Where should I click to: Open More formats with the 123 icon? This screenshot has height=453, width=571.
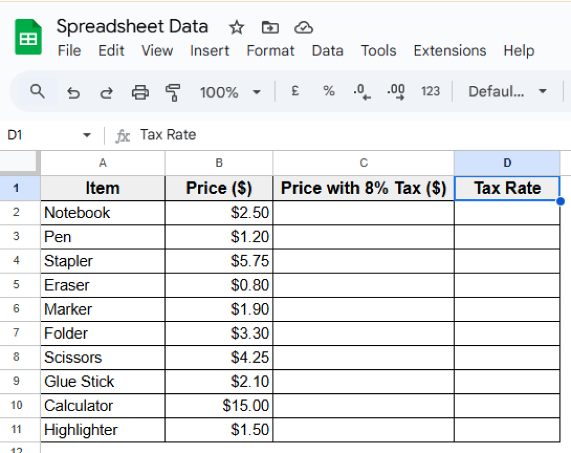(430, 91)
